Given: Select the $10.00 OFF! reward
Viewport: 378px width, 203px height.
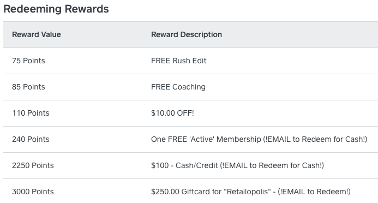Looking at the screenshot, I should pyautogui.click(x=172, y=113).
